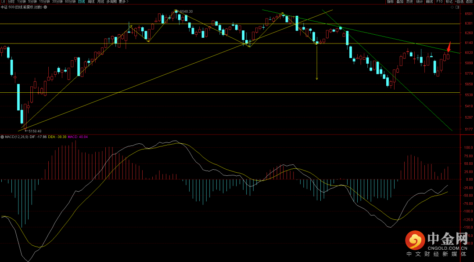Click the 标记 mark button
The image size is (474, 262).
(449, 1)
